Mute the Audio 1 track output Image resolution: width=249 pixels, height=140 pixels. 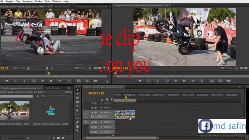(x=92, y=122)
